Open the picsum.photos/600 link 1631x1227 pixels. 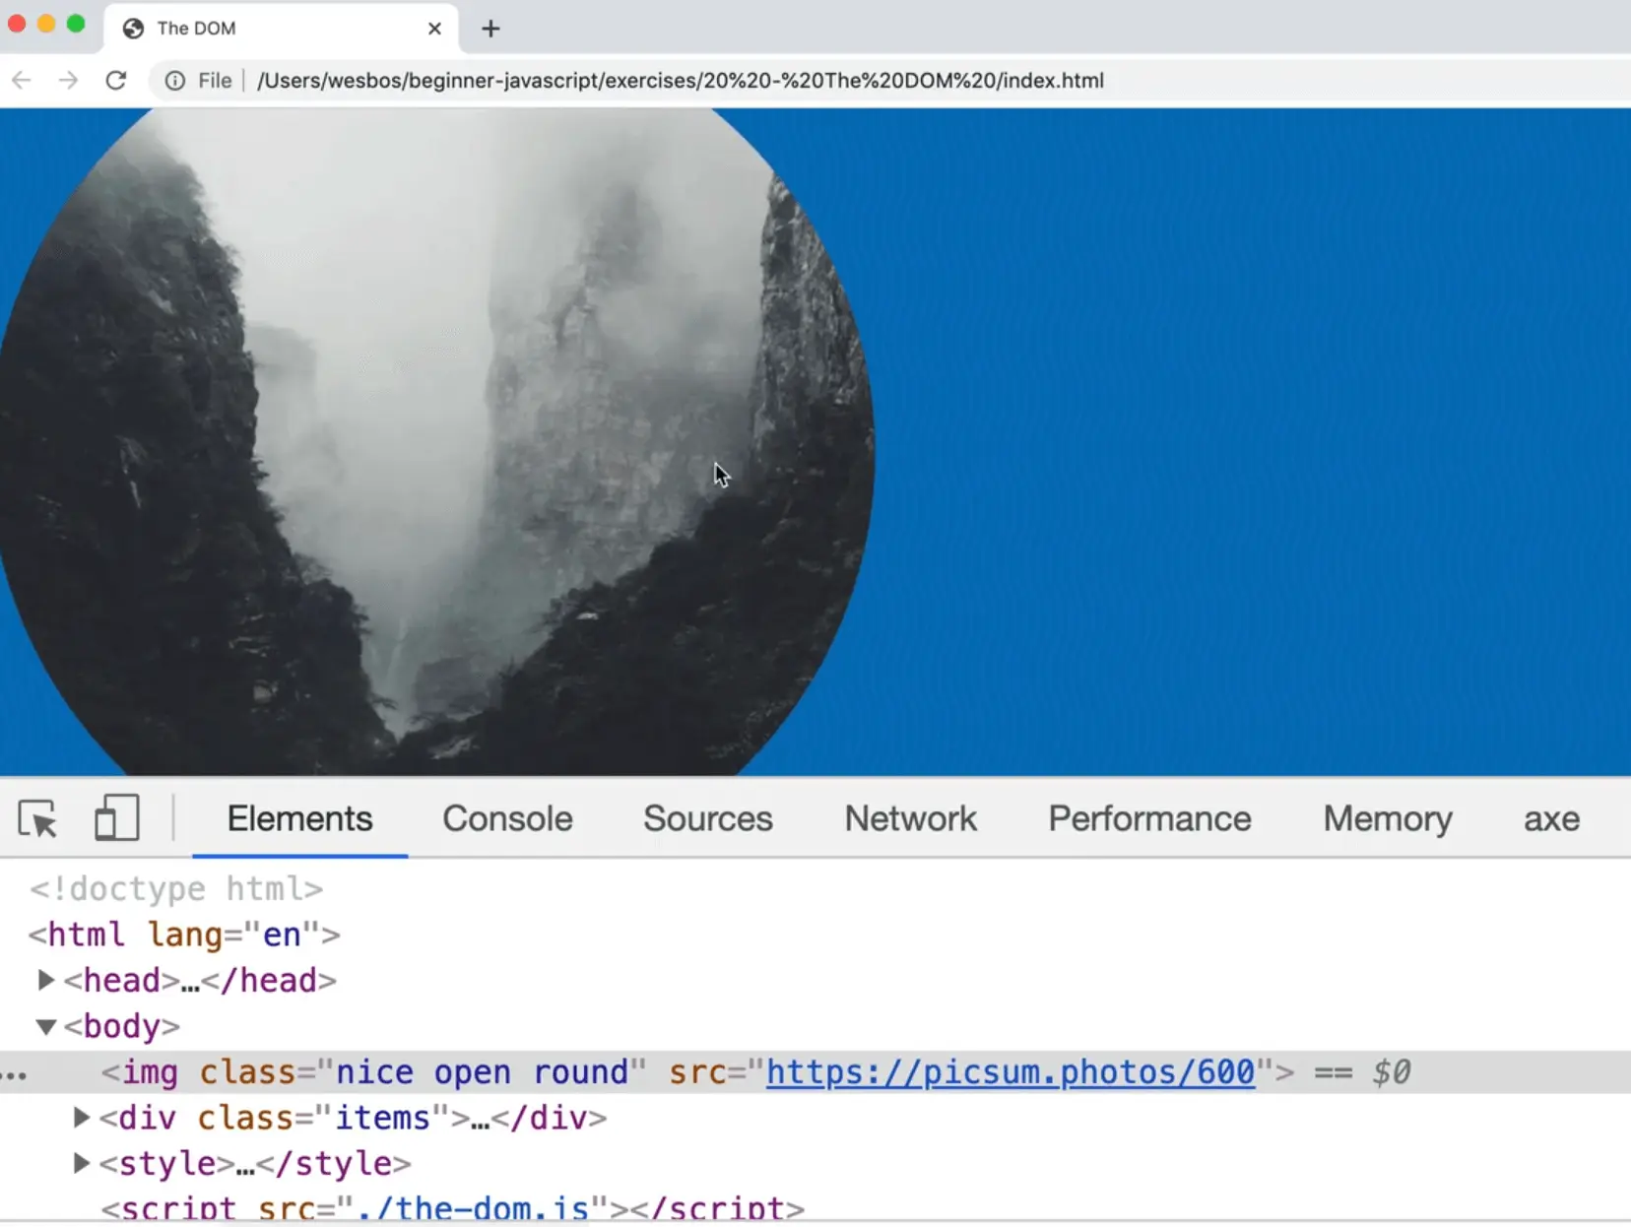click(x=1010, y=1071)
